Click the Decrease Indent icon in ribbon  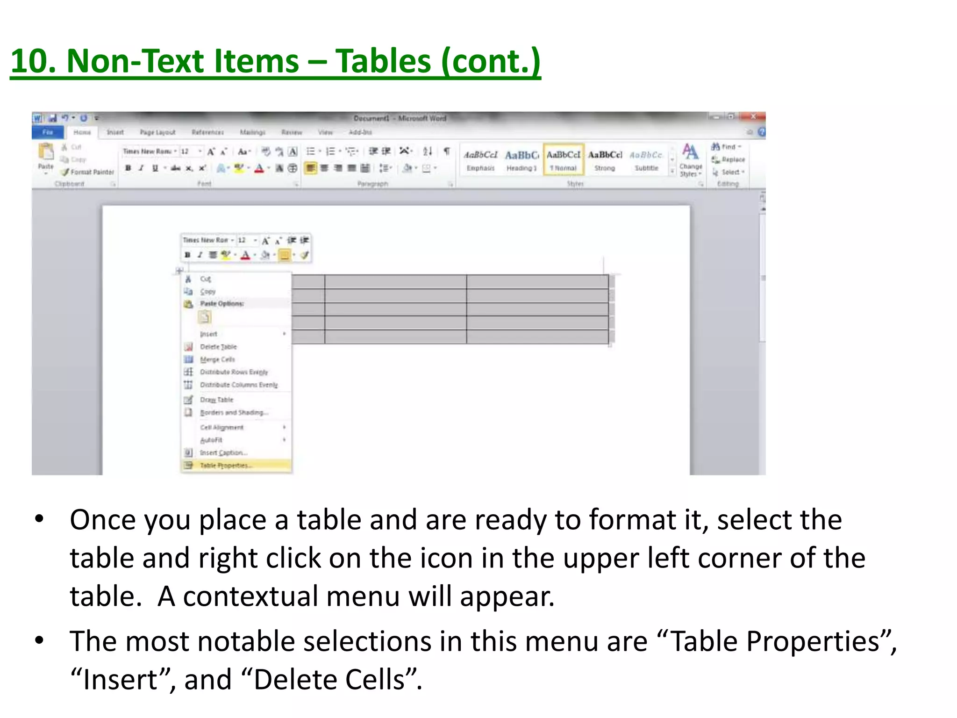[373, 151]
